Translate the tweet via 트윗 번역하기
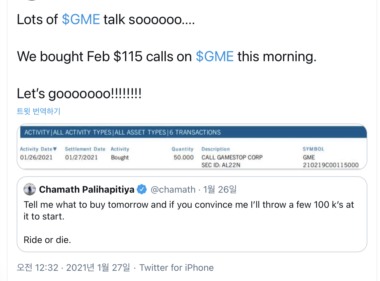 (x=39, y=111)
